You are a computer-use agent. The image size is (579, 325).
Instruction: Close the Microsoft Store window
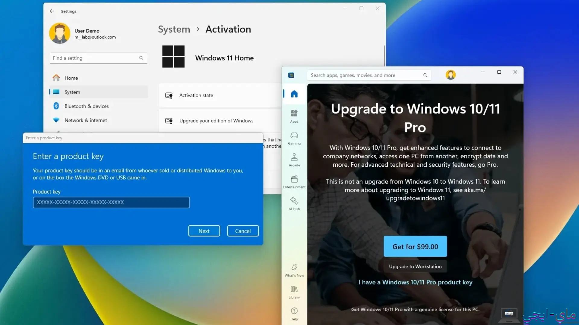coord(515,72)
